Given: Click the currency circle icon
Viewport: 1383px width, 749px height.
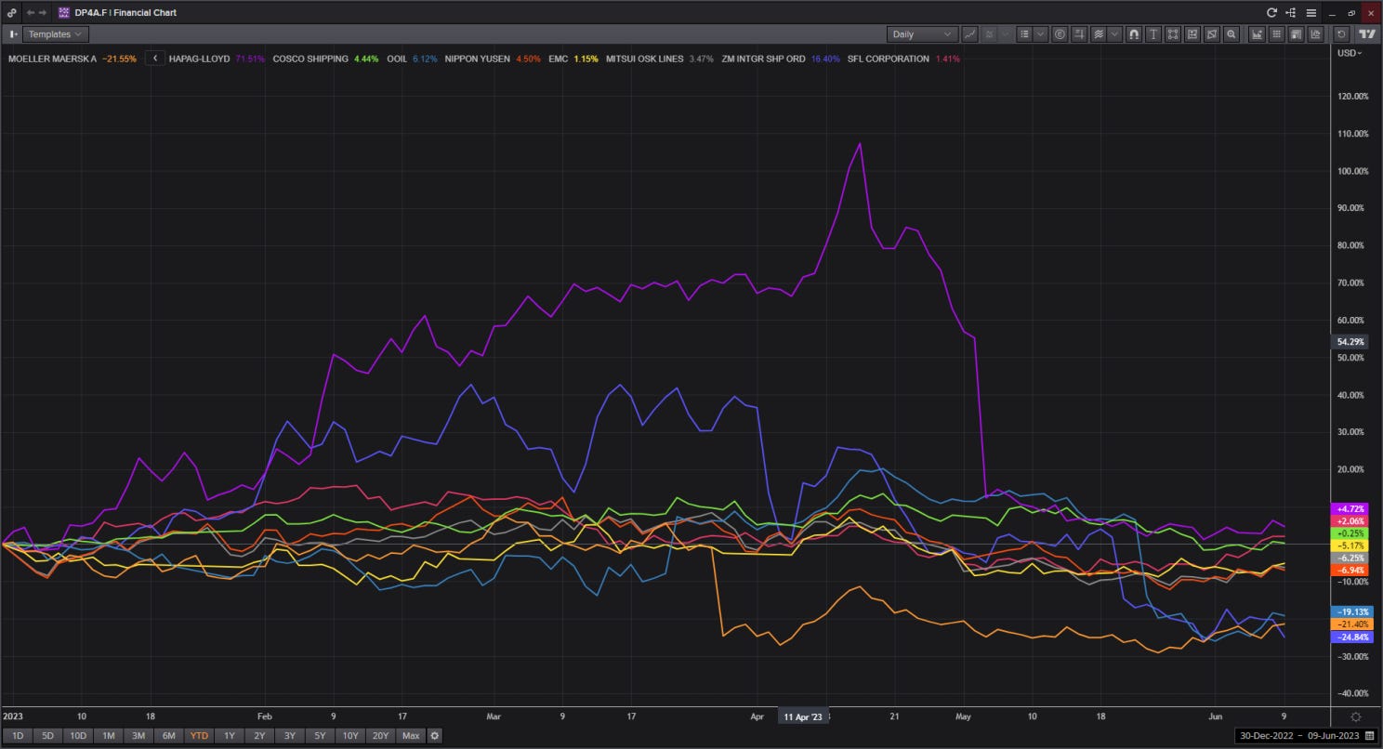Looking at the screenshot, I should (1060, 34).
